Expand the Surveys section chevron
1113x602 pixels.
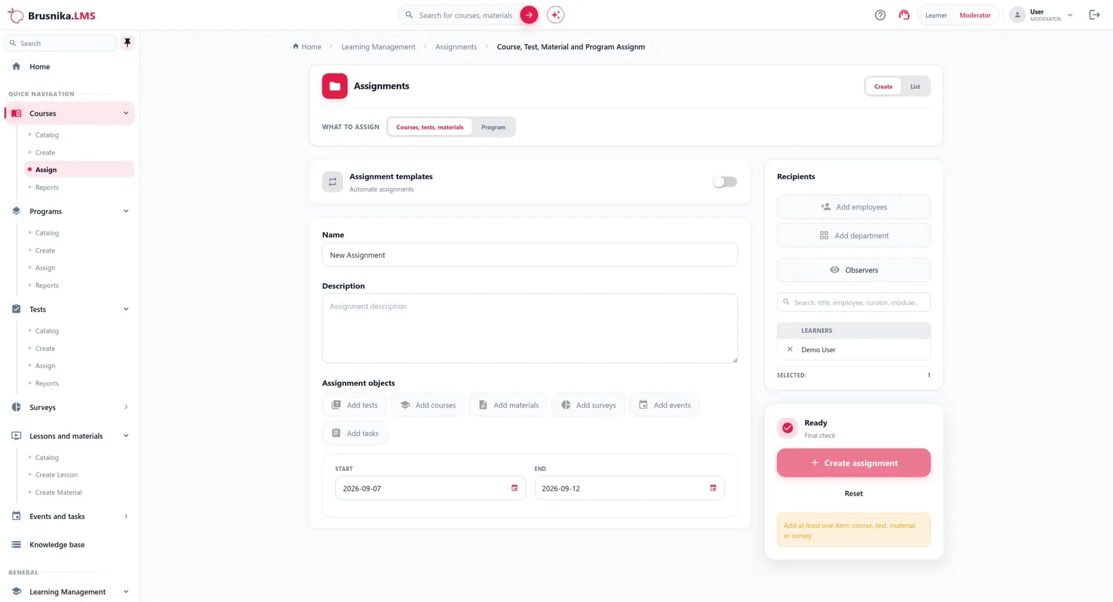[x=126, y=407]
